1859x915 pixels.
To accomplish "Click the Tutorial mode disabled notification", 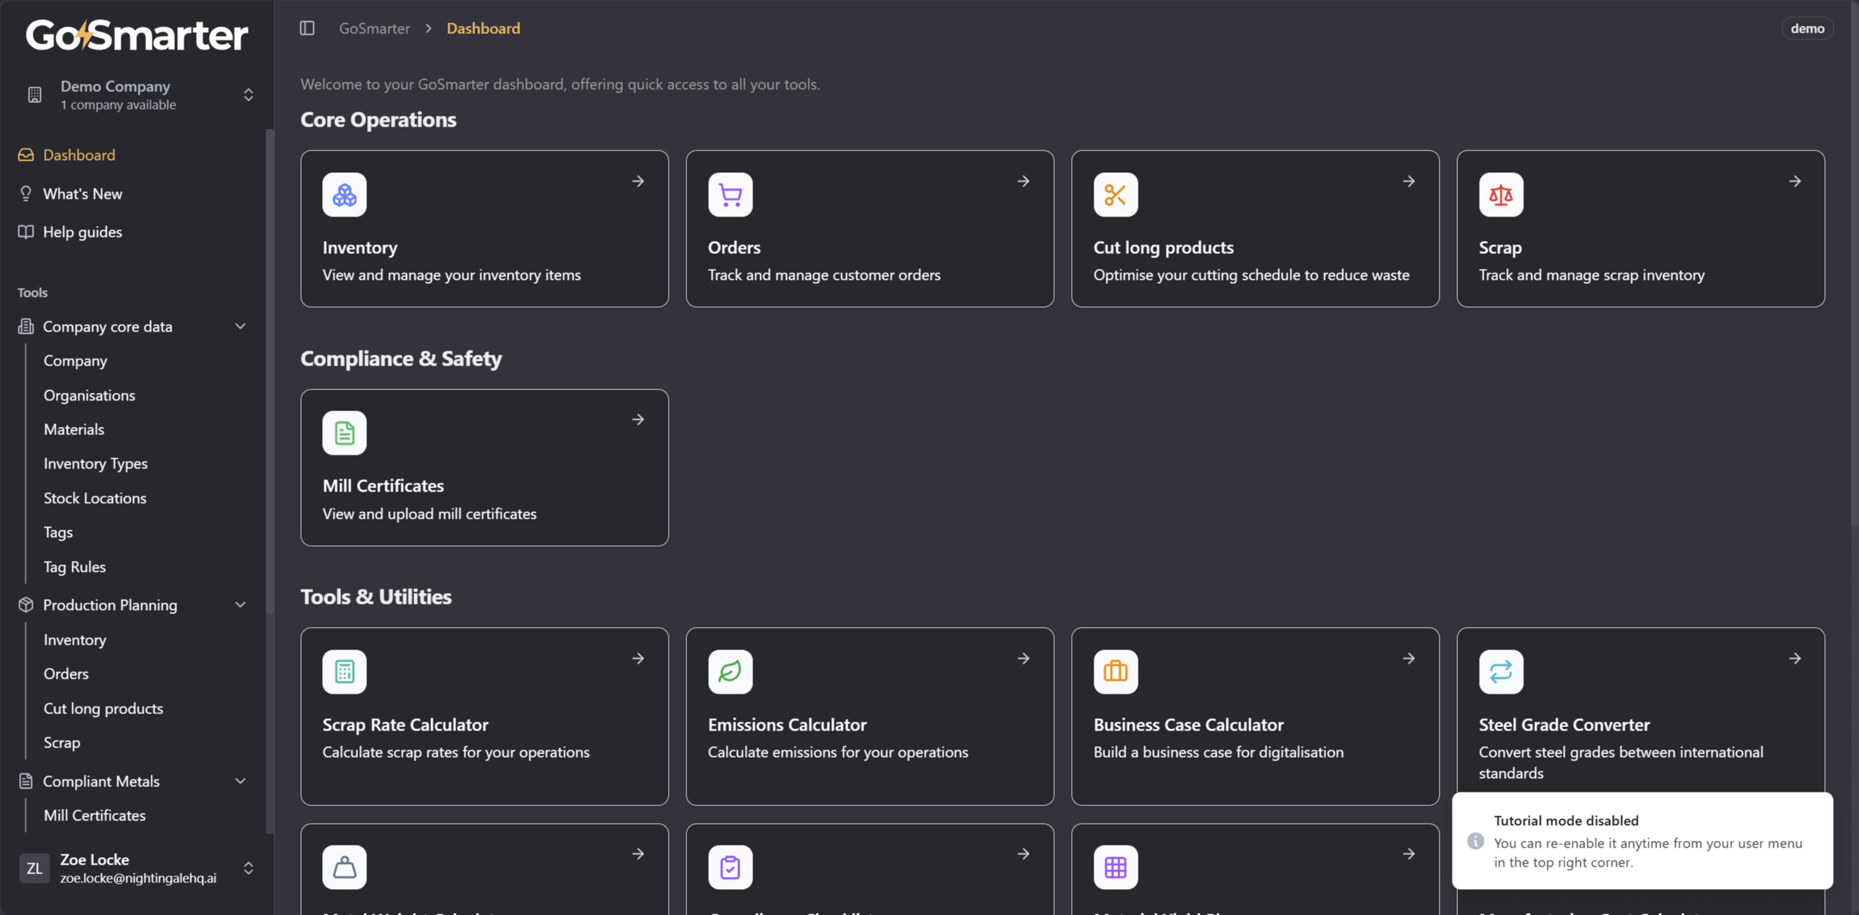I will (x=1642, y=841).
